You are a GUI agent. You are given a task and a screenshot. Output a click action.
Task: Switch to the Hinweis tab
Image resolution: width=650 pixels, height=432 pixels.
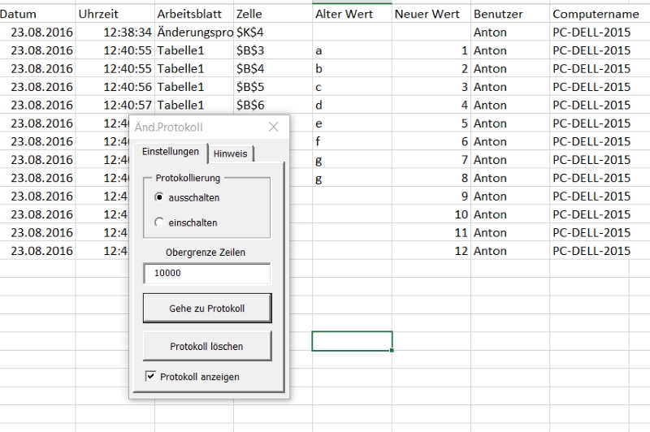[x=232, y=154]
